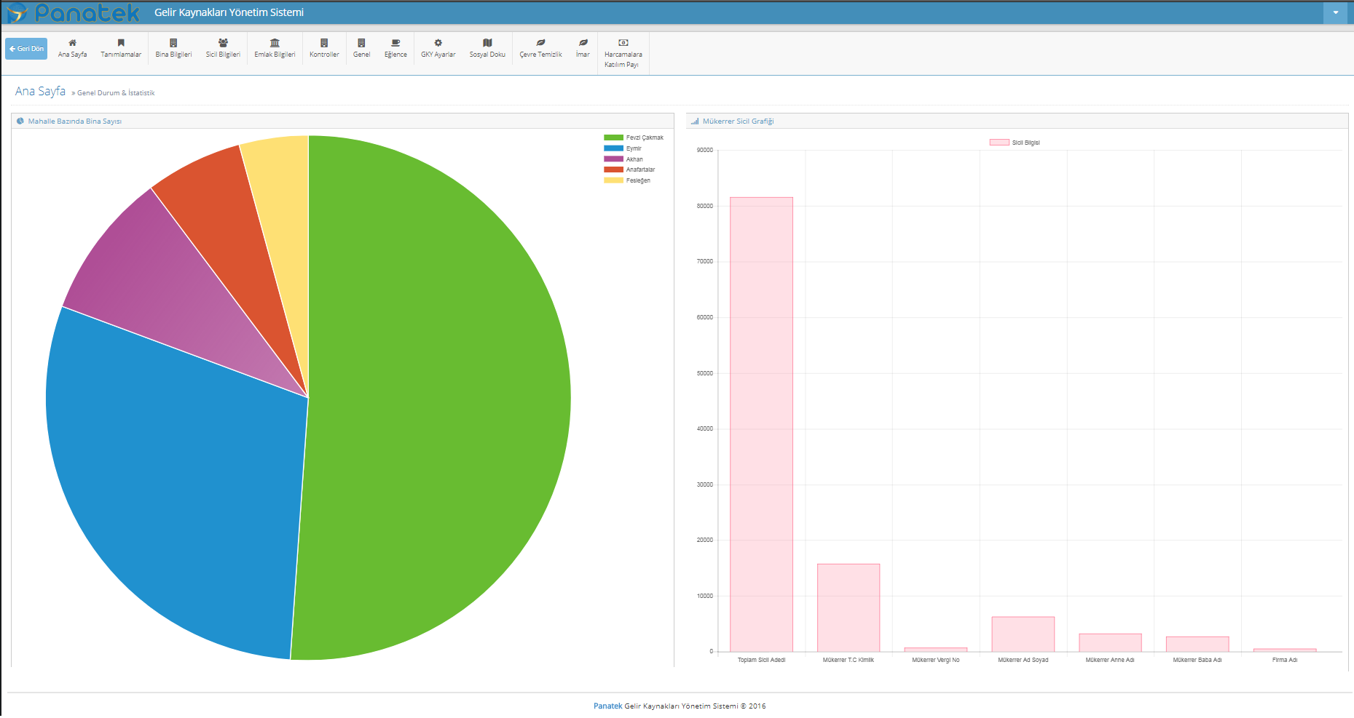The image size is (1354, 718).
Task: Click the Geri Dön back button
Action: 26,49
